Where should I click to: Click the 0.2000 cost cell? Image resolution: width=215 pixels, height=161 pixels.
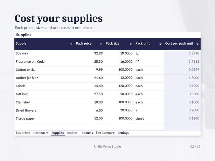click(x=182, y=110)
